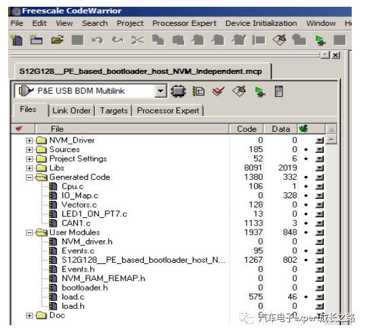Screen dimensions: 366x334
Task: Switch to the Targets tab
Action: tap(114, 111)
